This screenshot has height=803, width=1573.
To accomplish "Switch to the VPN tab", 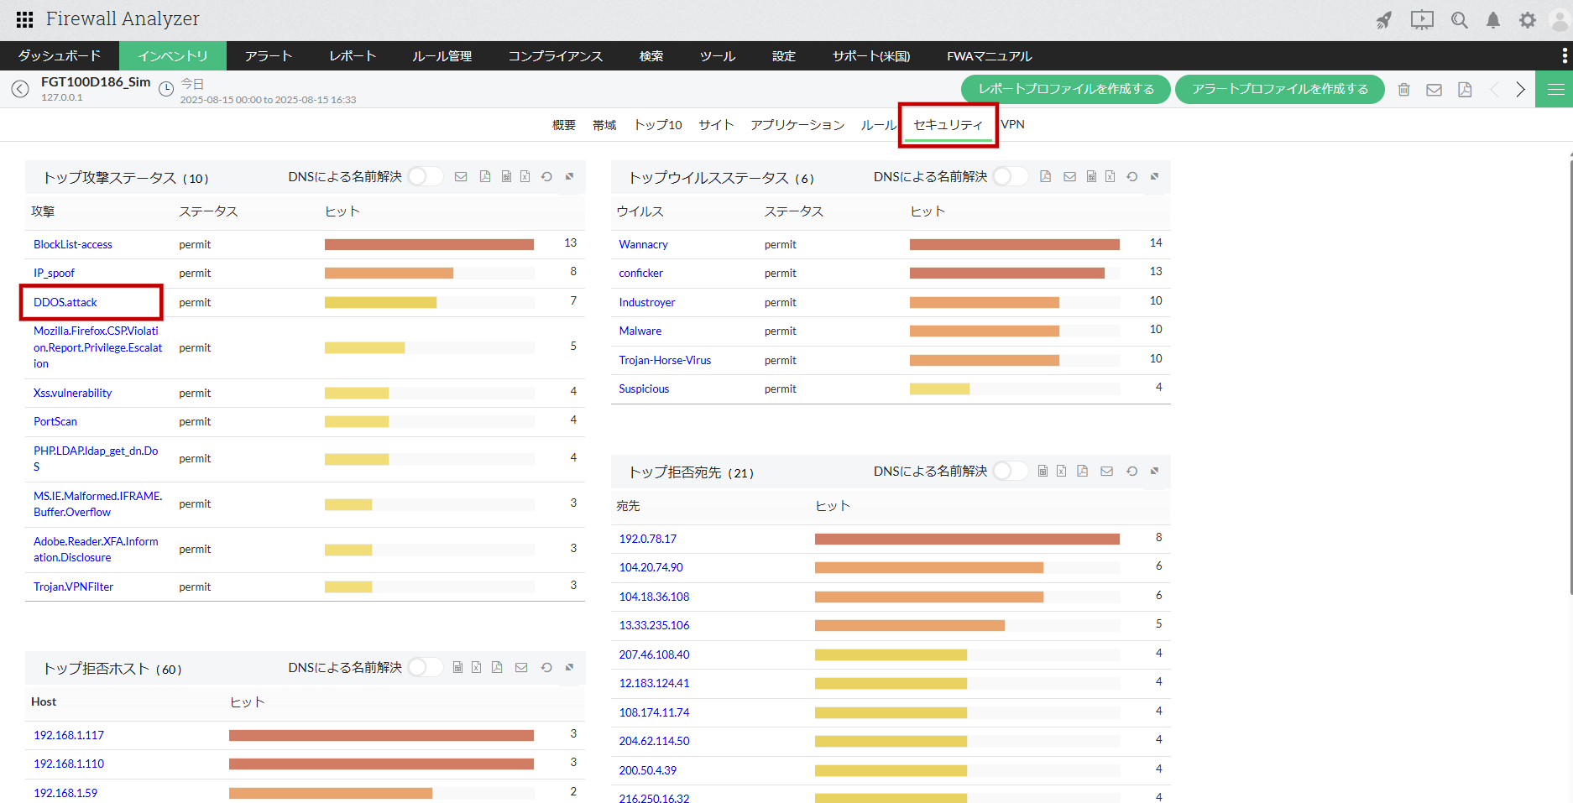I will (1013, 124).
